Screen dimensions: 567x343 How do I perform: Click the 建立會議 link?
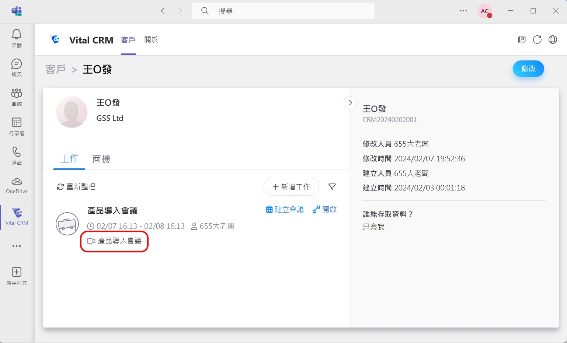pos(285,210)
